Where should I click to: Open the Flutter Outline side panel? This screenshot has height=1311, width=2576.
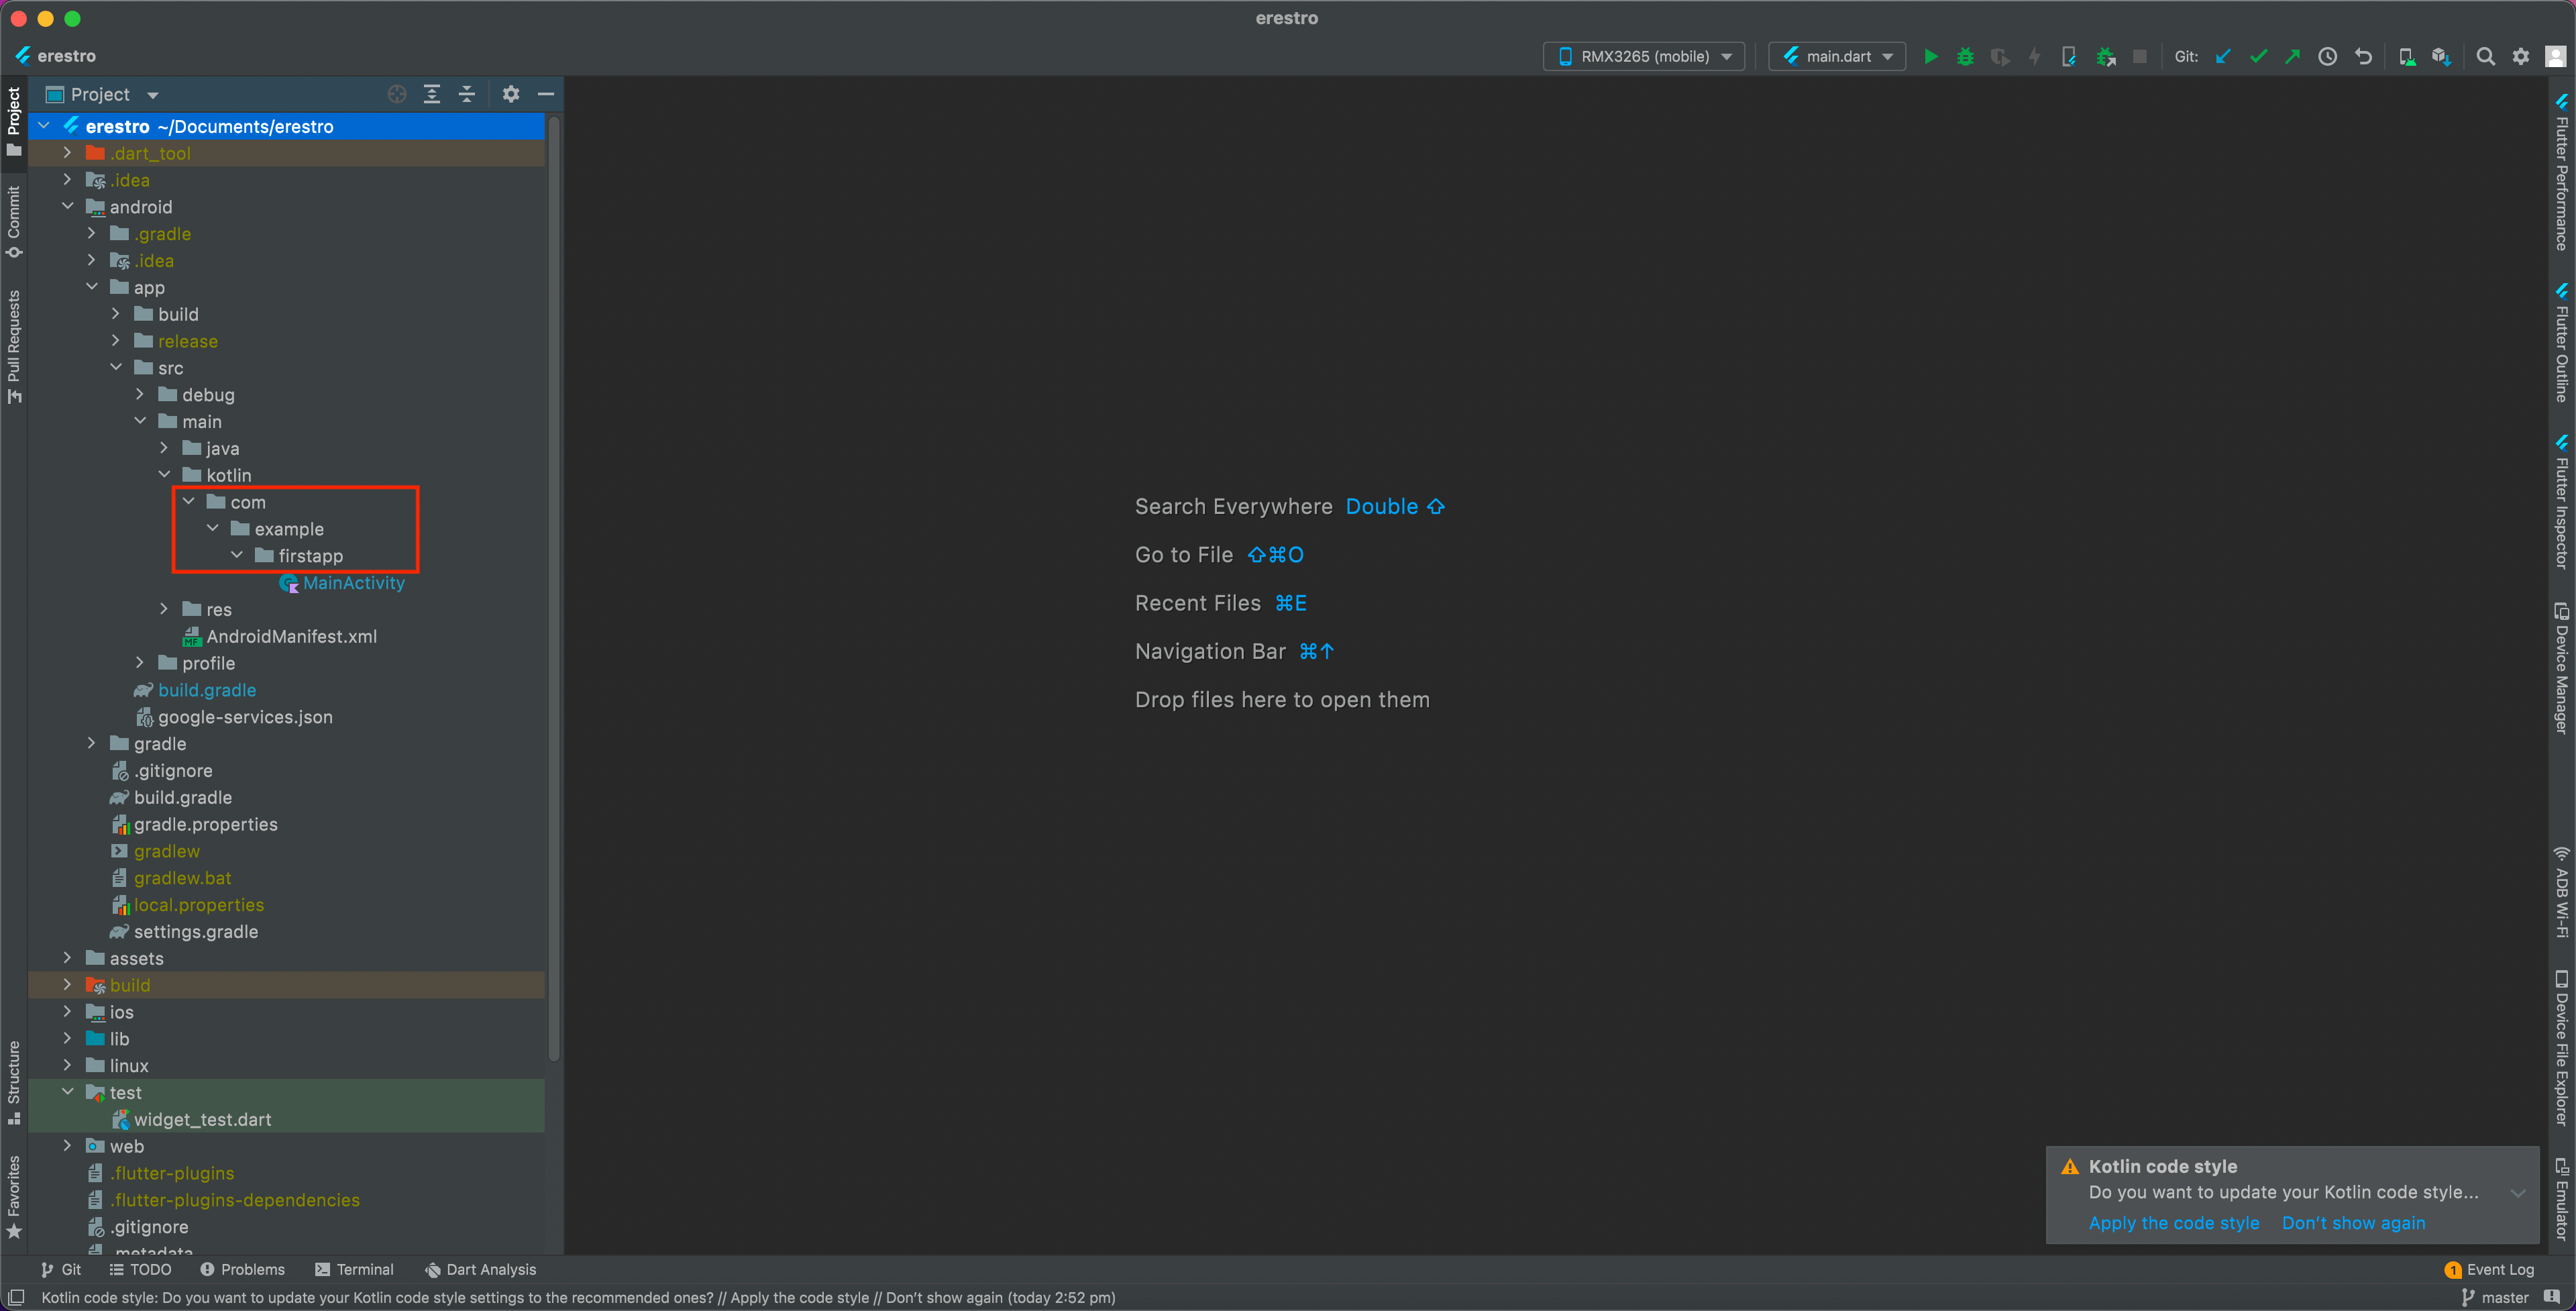click(x=2561, y=343)
